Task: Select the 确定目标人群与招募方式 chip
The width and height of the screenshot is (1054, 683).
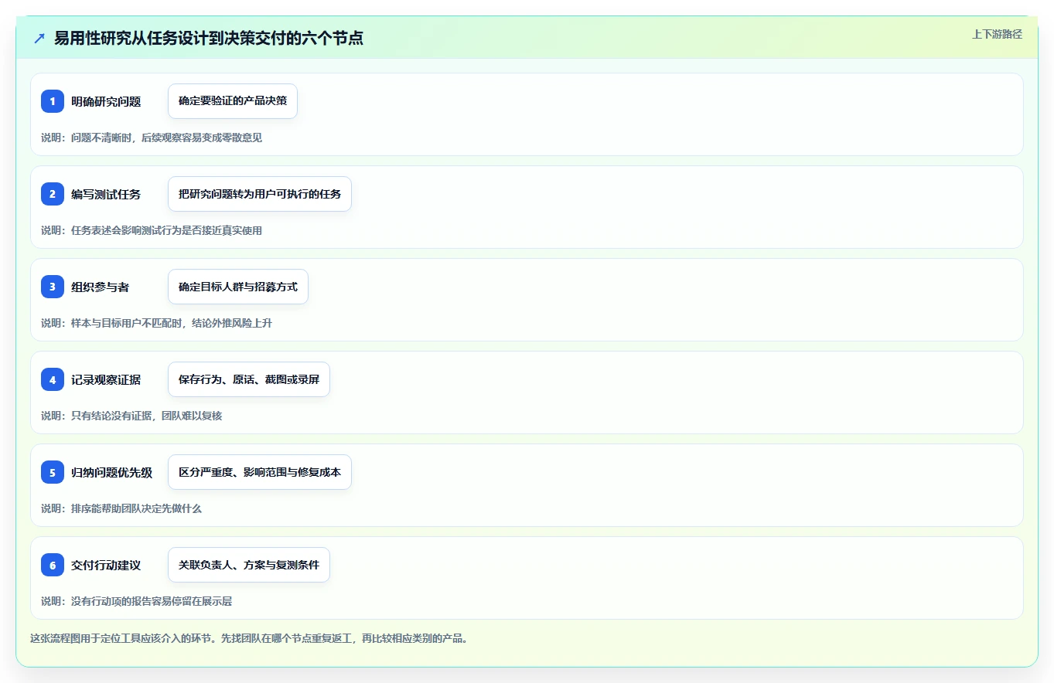Action: coord(238,287)
